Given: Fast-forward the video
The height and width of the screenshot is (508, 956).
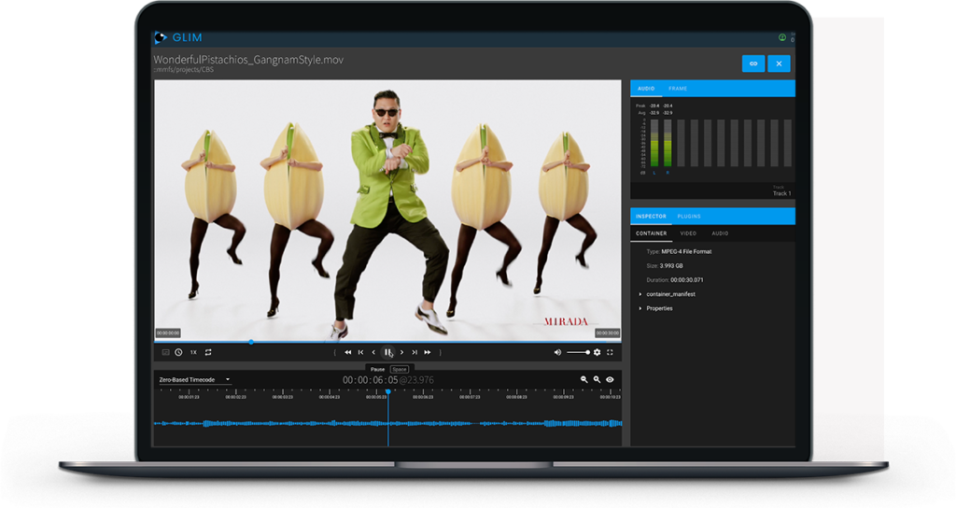Looking at the screenshot, I should pyautogui.click(x=428, y=352).
